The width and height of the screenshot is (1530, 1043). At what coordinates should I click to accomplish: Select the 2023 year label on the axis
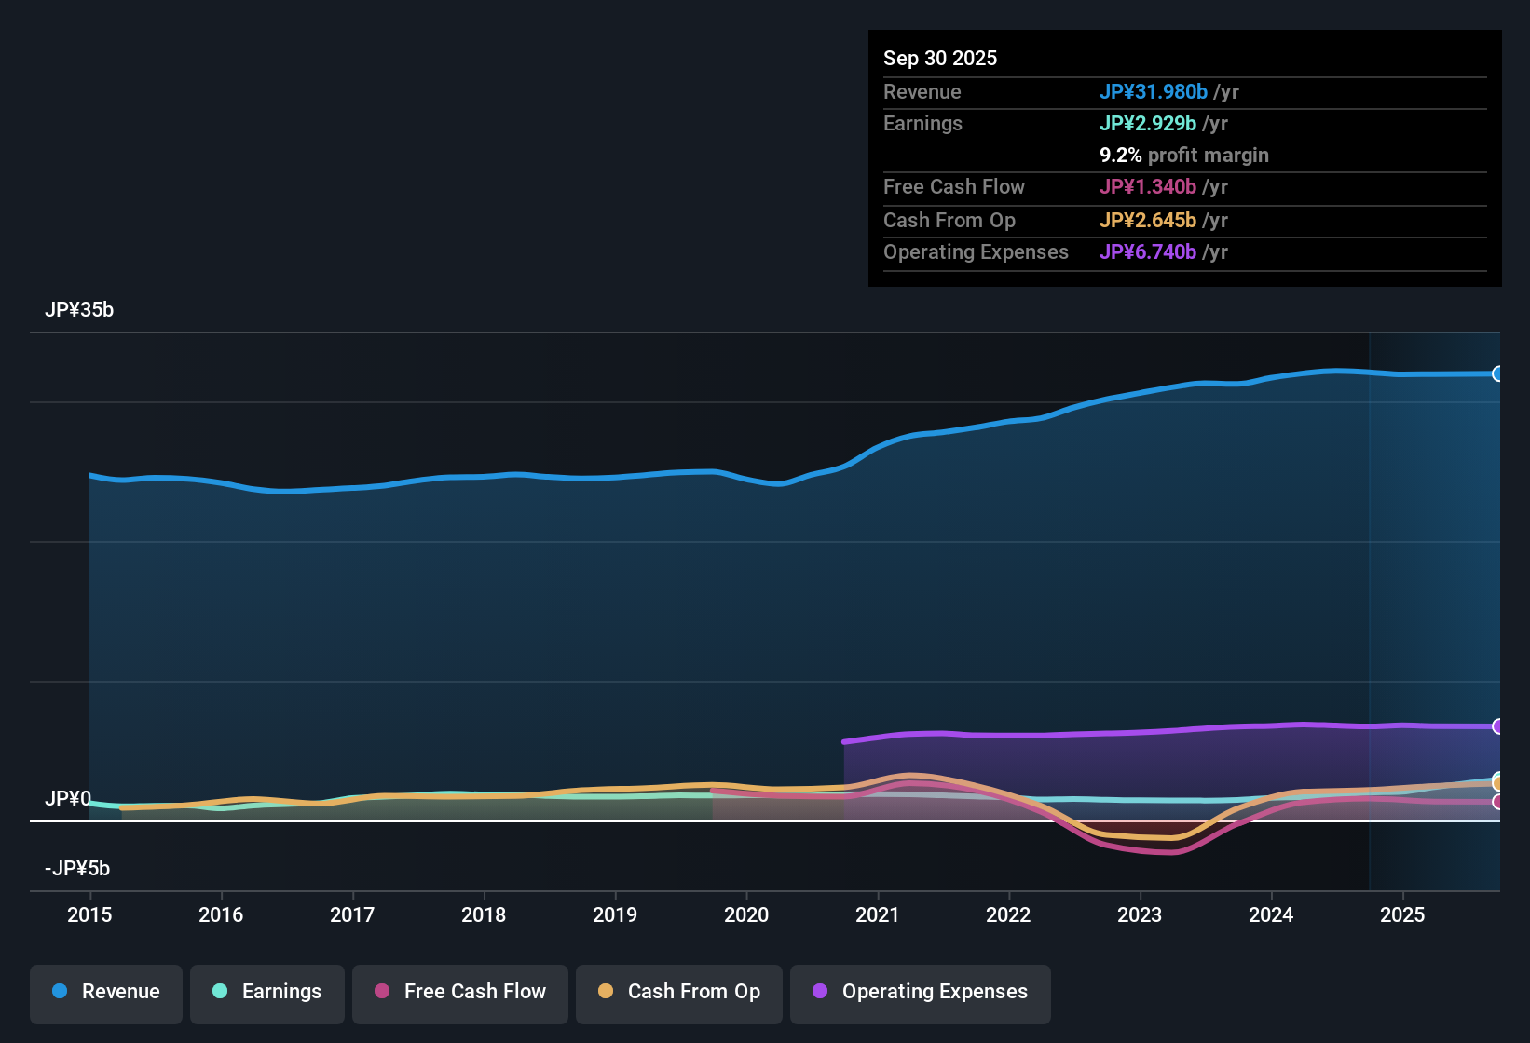coord(1140,915)
